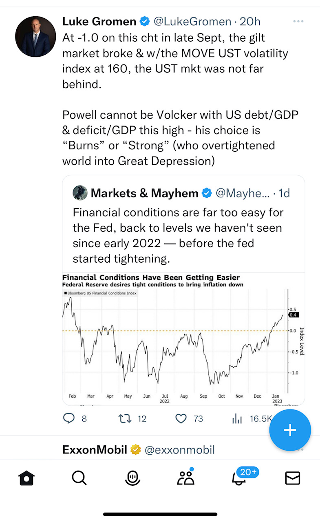Tap the Markets & Mayhem display name
This screenshot has width=320, height=522.
[x=145, y=192]
